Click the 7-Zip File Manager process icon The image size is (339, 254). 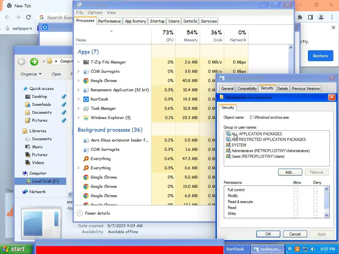[x=86, y=62]
